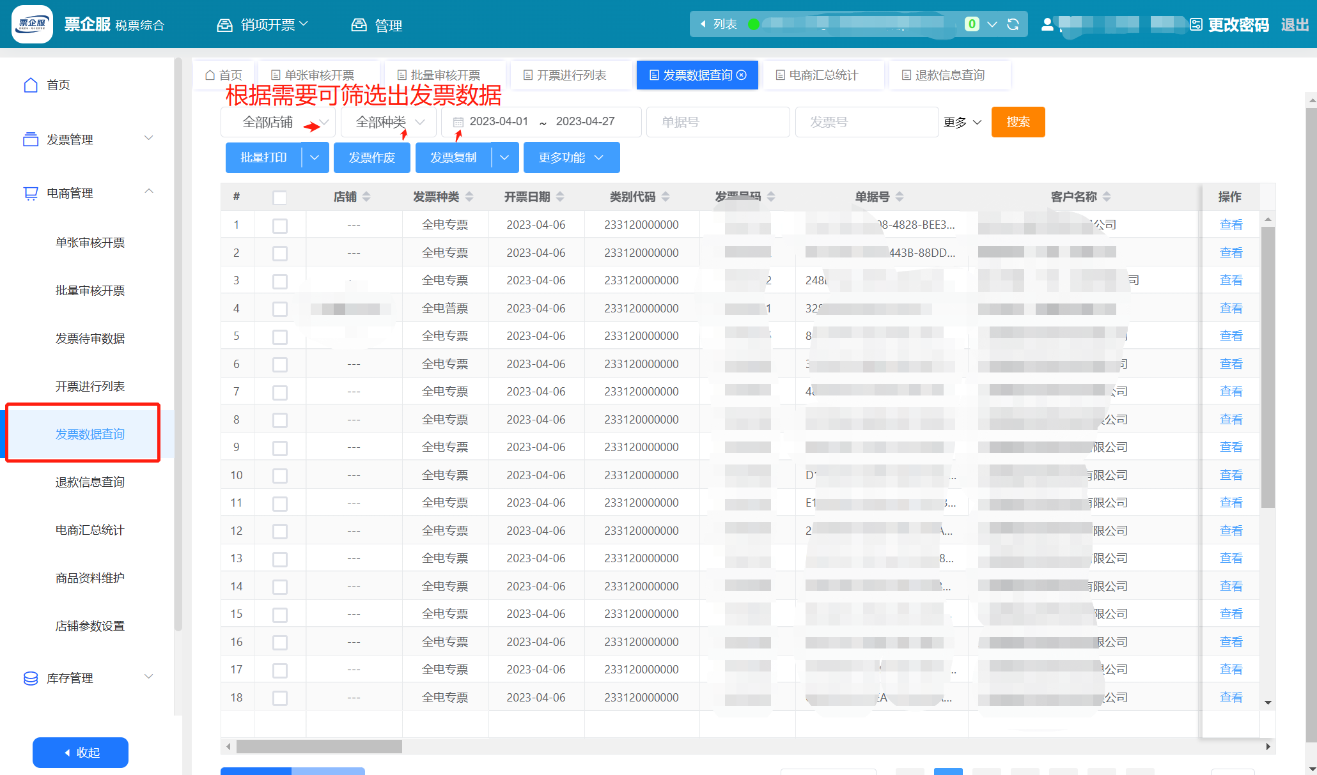Click the calendar icon in date range
Screen dimensions: 1317x775
(458, 121)
